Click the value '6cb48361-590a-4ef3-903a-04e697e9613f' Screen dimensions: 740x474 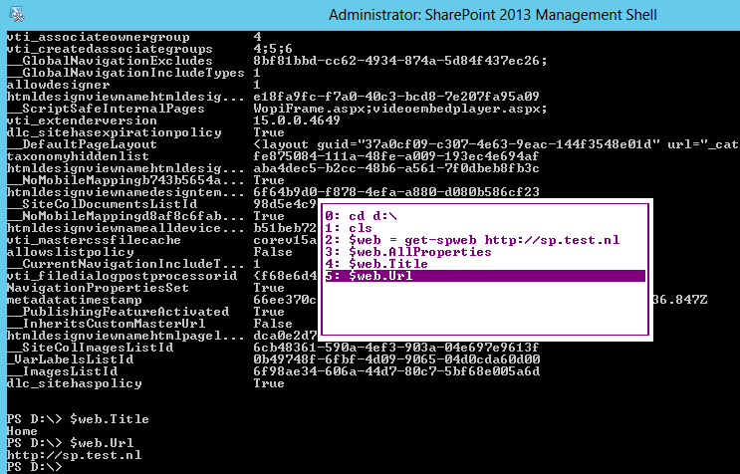396,348
